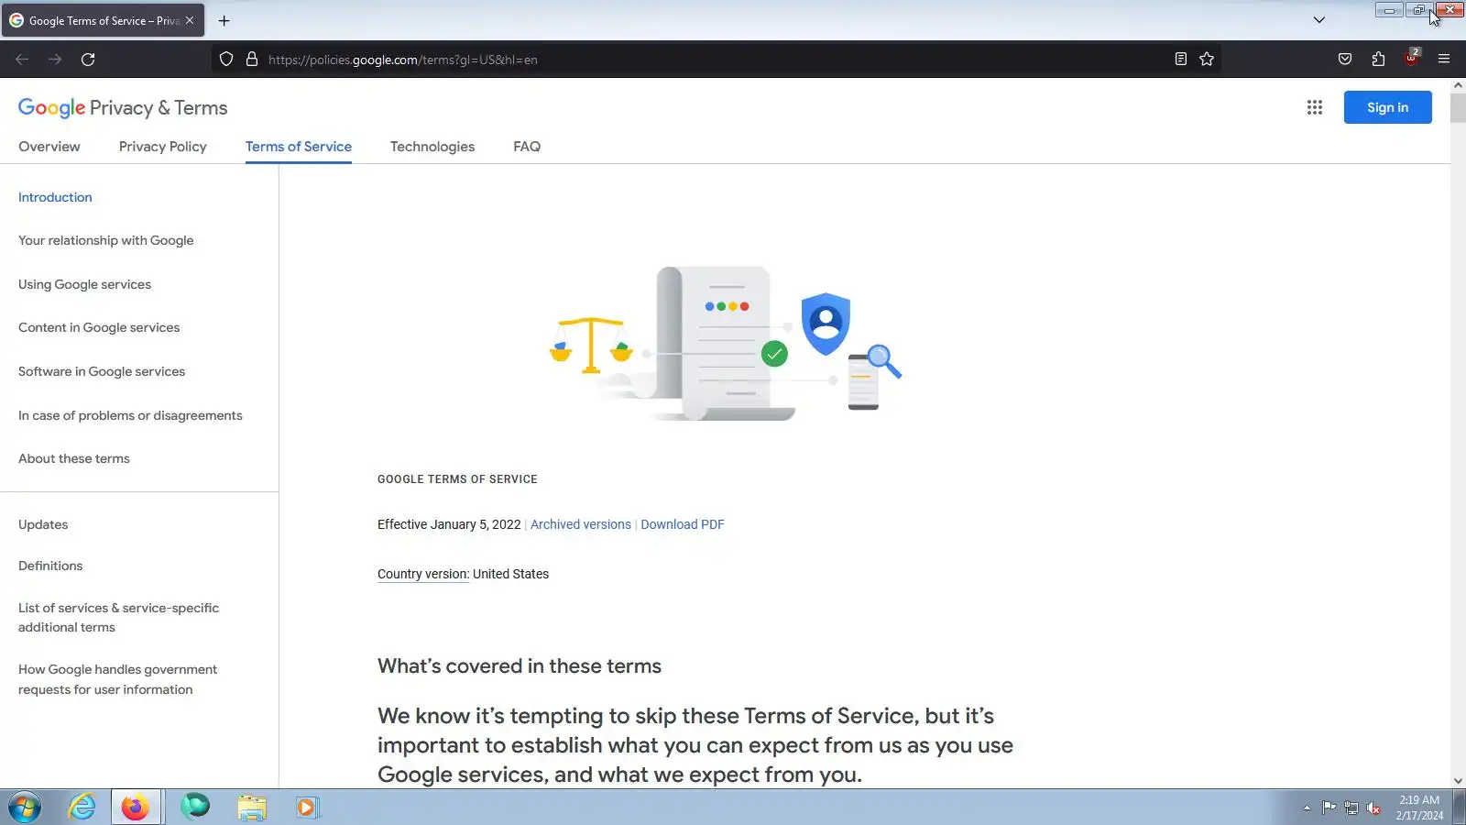This screenshot has width=1466, height=825.
Task: Click the browser Back arrow button
Action: pyautogui.click(x=22, y=60)
